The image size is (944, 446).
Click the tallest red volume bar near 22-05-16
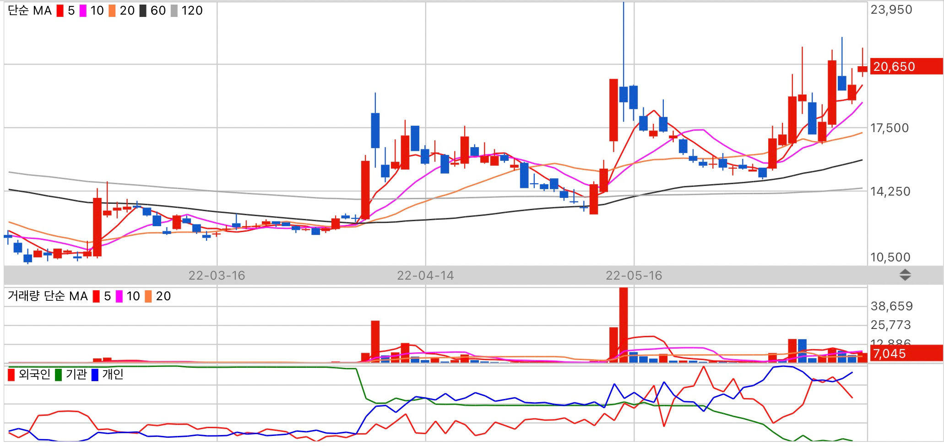pyautogui.click(x=624, y=325)
